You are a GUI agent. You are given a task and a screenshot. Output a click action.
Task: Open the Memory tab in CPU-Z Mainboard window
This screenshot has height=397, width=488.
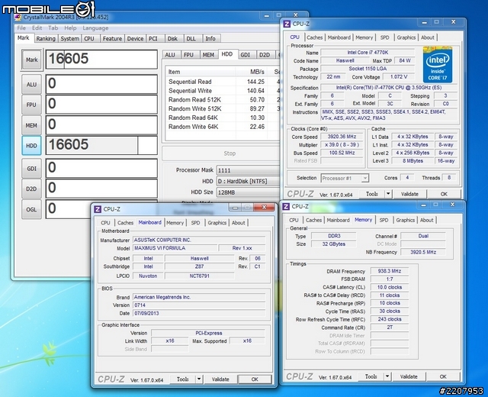tap(175, 222)
